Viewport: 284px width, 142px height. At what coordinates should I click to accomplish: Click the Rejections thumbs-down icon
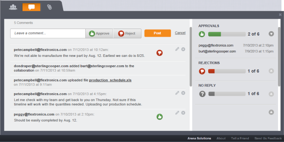(x=202, y=71)
